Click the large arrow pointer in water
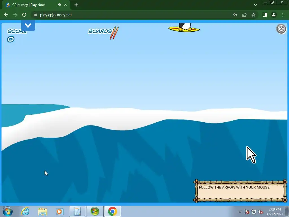289x217 pixels. 251,155
